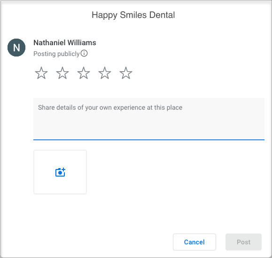The height and width of the screenshot is (258, 272).
Task: Choose the fourth star rating
Action: pyautogui.click(x=105, y=73)
